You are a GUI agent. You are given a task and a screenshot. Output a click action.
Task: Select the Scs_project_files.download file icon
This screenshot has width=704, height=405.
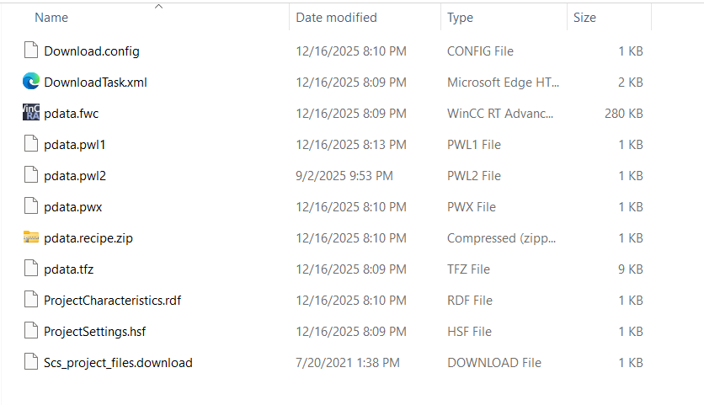coord(31,362)
